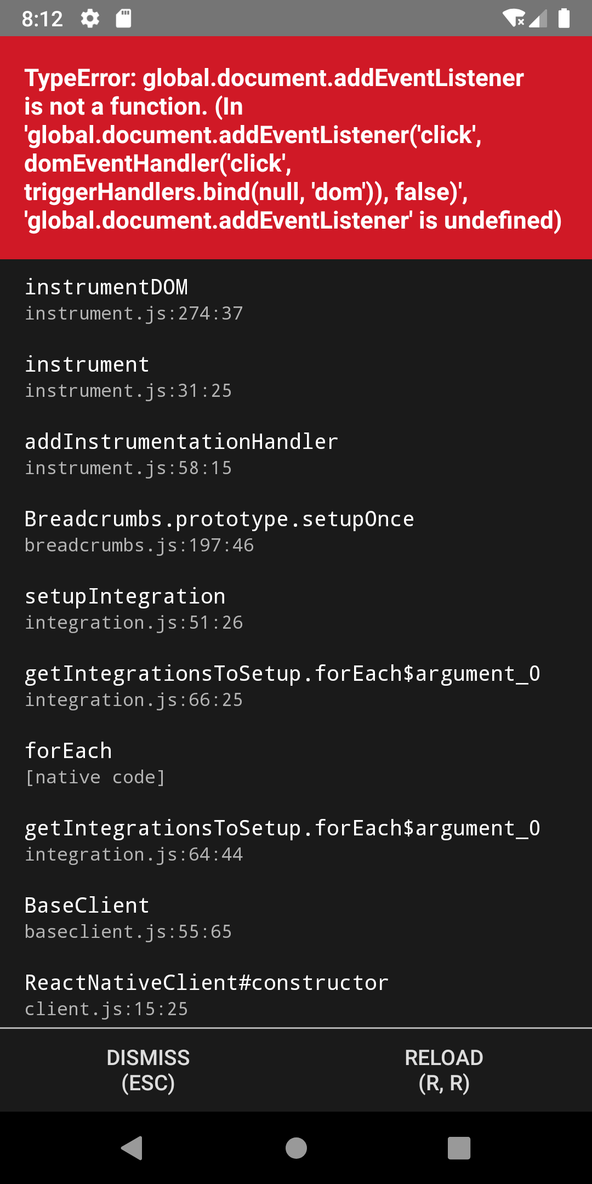Open integration.js:66:25 source location

click(x=133, y=699)
